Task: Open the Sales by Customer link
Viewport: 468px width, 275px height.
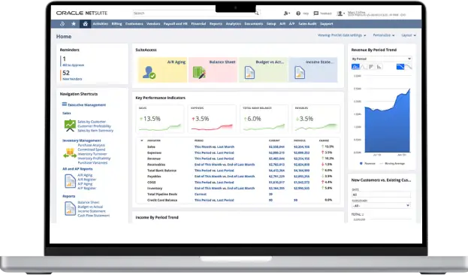Action: point(92,122)
